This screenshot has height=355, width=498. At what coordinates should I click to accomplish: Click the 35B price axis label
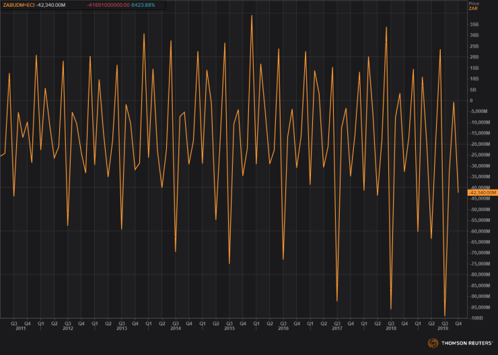click(x=474, y=24)
